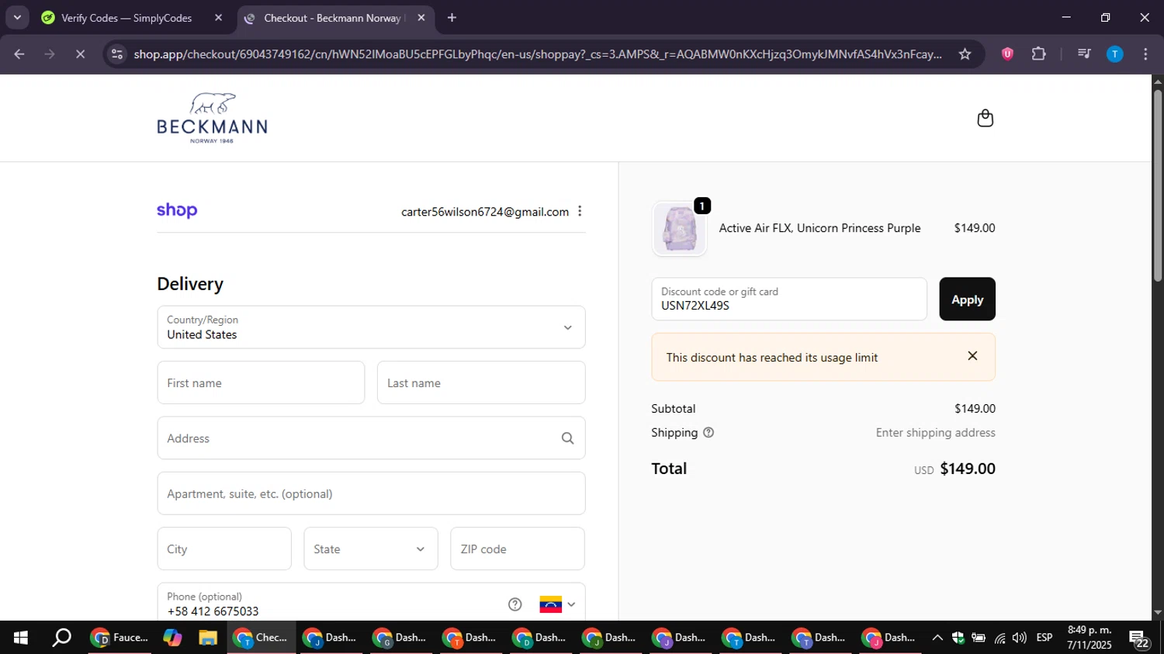The height and width of the screenshot is (654, 1164).
Task: Open the clock showing 8:49 p. m.
Action: (x=1090, y=638)
